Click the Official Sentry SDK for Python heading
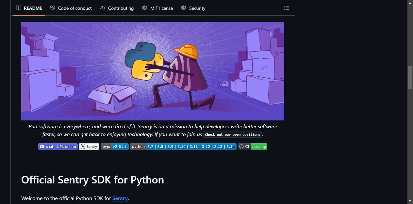This screenshot has width=413, height=204. (x=92, y=180)
